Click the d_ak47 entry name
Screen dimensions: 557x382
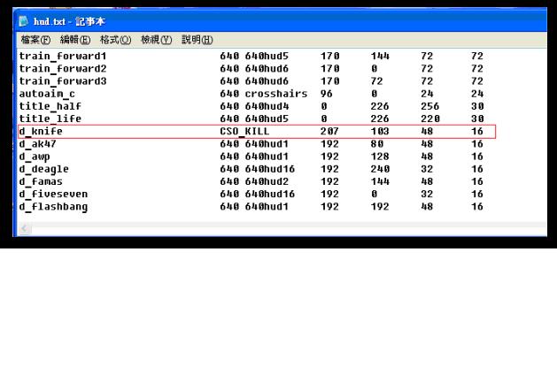[38, 143]
